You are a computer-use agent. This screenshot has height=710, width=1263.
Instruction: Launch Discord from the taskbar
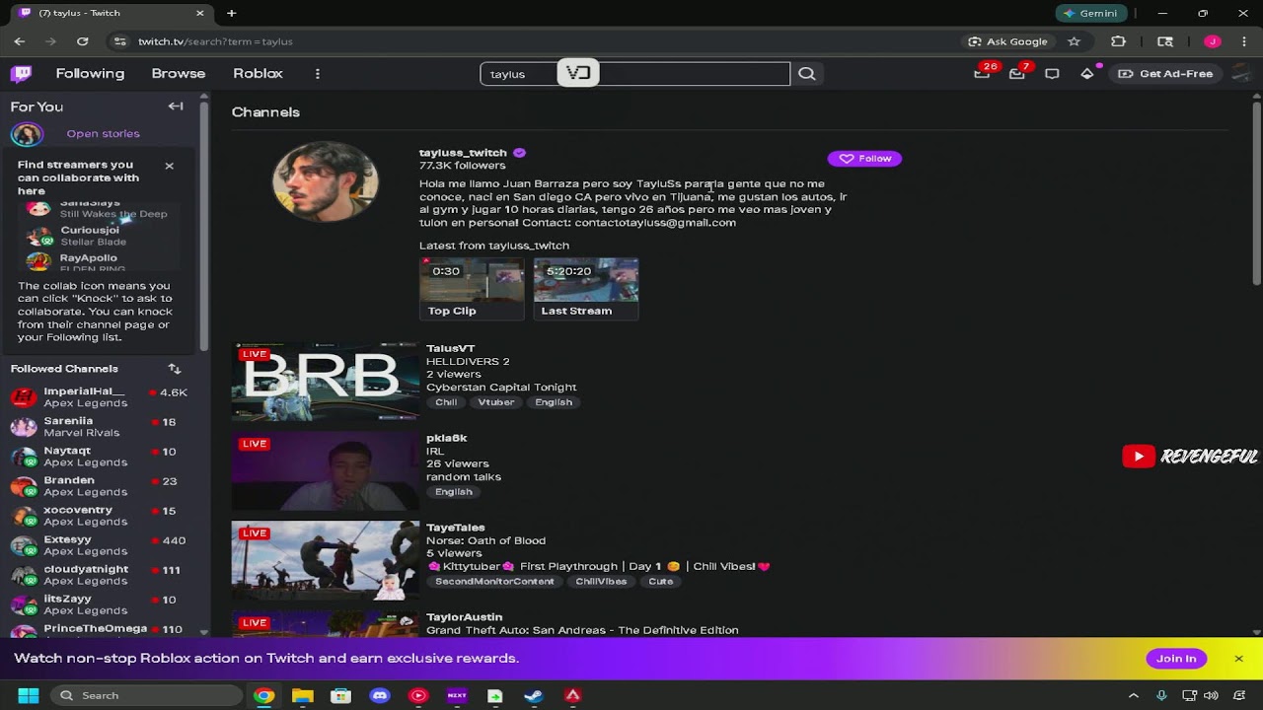tap(380, 695)
